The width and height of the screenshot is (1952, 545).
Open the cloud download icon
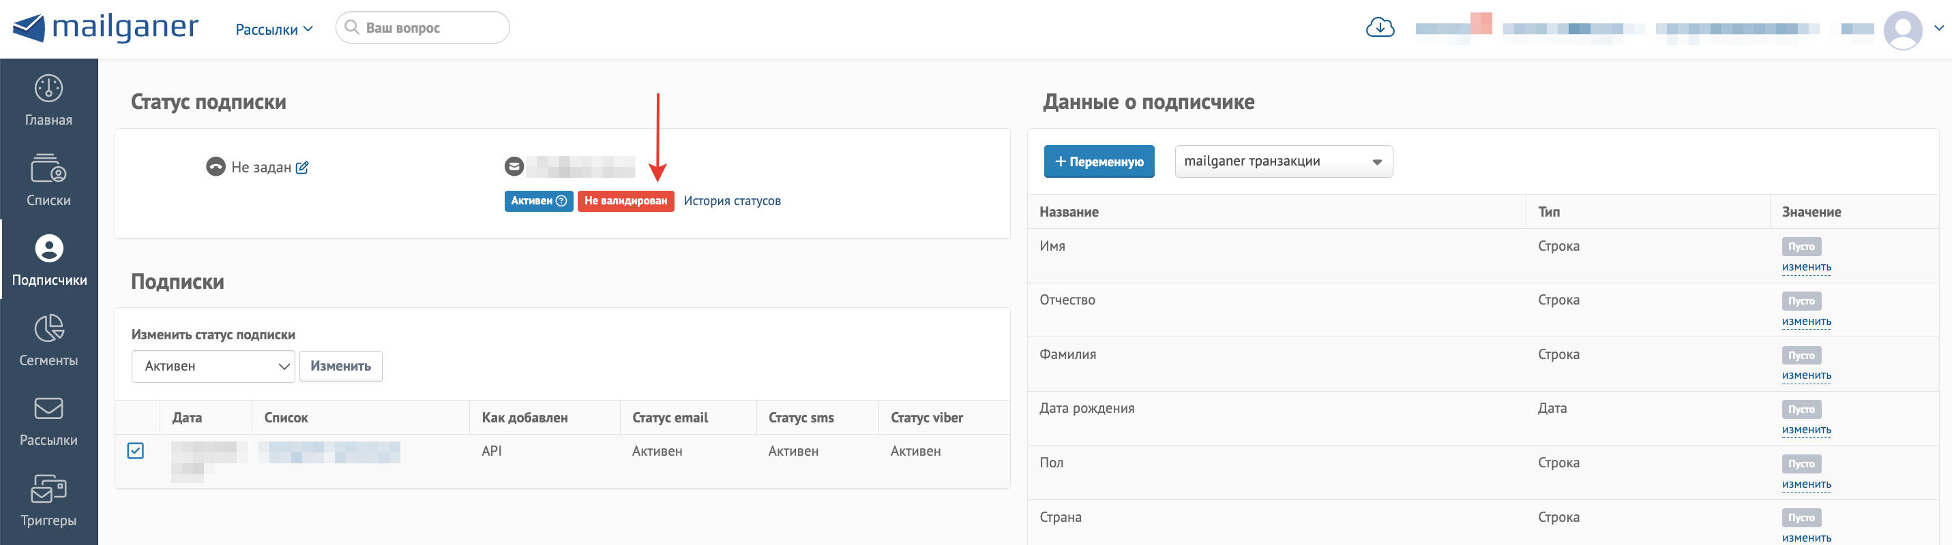(x=1380, y=28)
